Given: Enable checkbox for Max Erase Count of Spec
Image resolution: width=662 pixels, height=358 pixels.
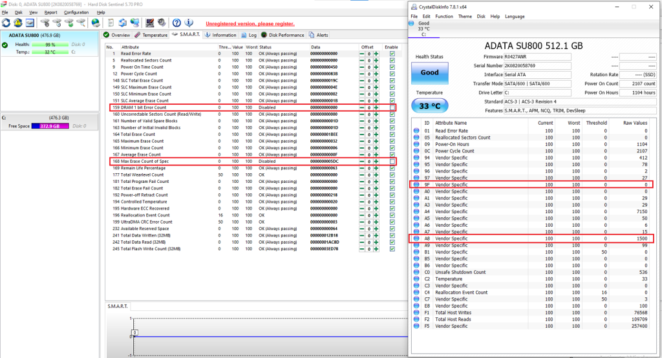Looking at the screenshot, I should pyautogui.click(x=392, y=162).
